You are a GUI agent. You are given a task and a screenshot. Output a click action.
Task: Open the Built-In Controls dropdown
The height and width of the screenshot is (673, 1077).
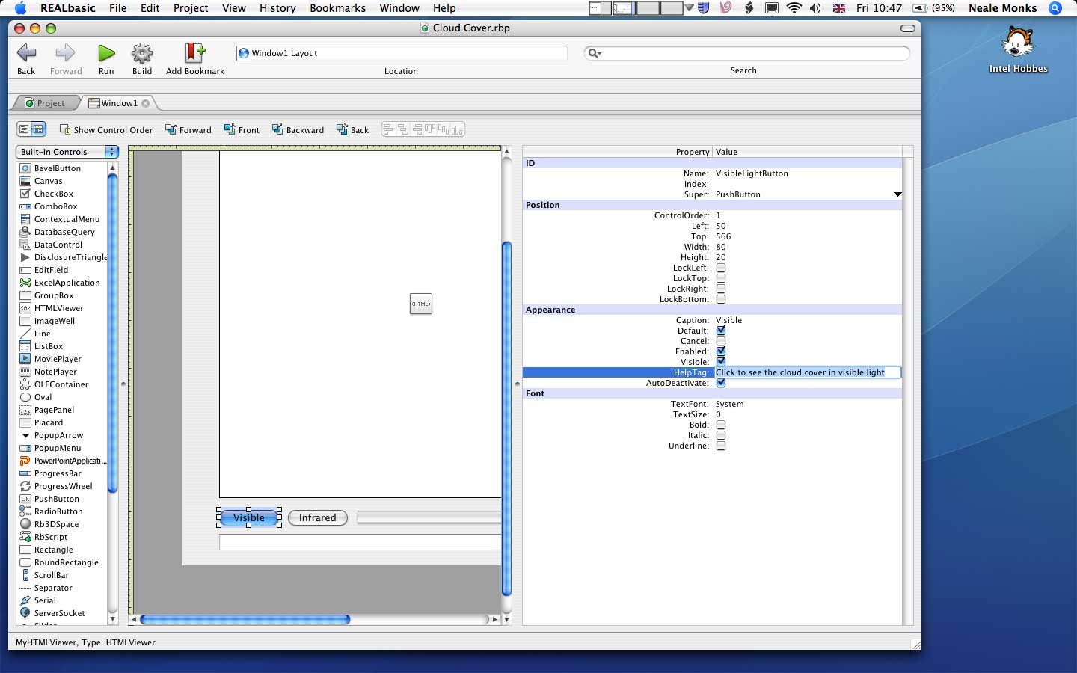[x=67, y=152]
